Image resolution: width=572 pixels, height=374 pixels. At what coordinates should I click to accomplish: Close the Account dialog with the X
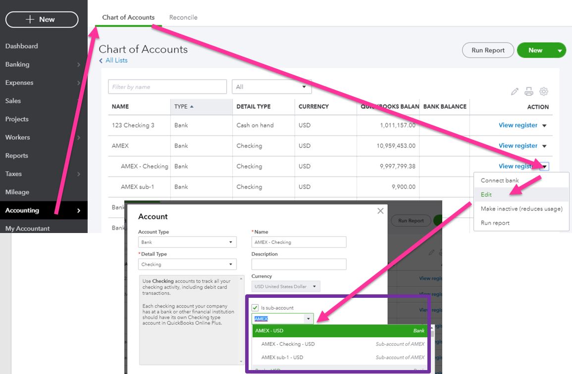(380, 211)
